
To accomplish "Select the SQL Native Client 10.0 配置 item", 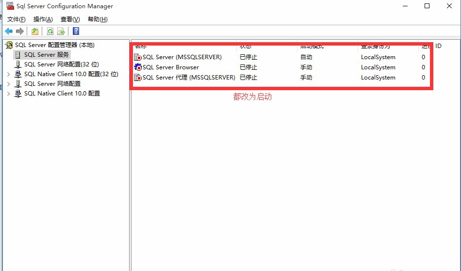I will pos(62,94).
